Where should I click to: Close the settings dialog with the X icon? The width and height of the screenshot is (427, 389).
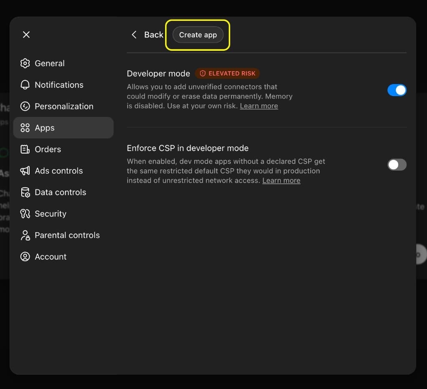[26, 35]
